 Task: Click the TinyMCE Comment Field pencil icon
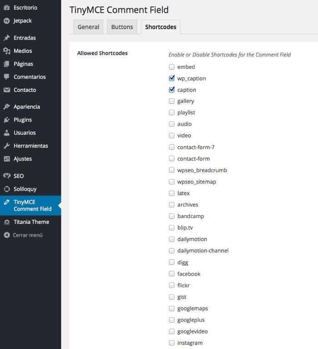click(x=7, y=202)
